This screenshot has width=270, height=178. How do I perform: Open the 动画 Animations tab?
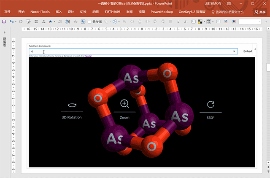tap(95, 12)
